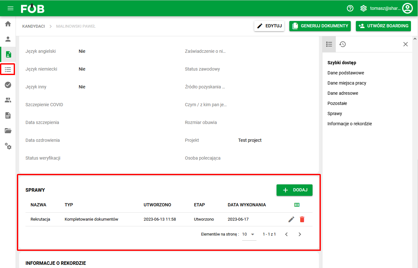Click GENERUJ DOKUMENTY button
418x268 pixels.
click(x=320, y=26)
